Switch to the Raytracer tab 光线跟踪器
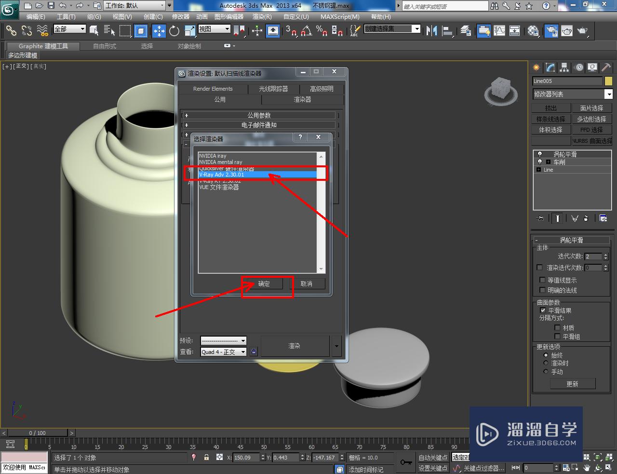 click(x=273, y=89)
